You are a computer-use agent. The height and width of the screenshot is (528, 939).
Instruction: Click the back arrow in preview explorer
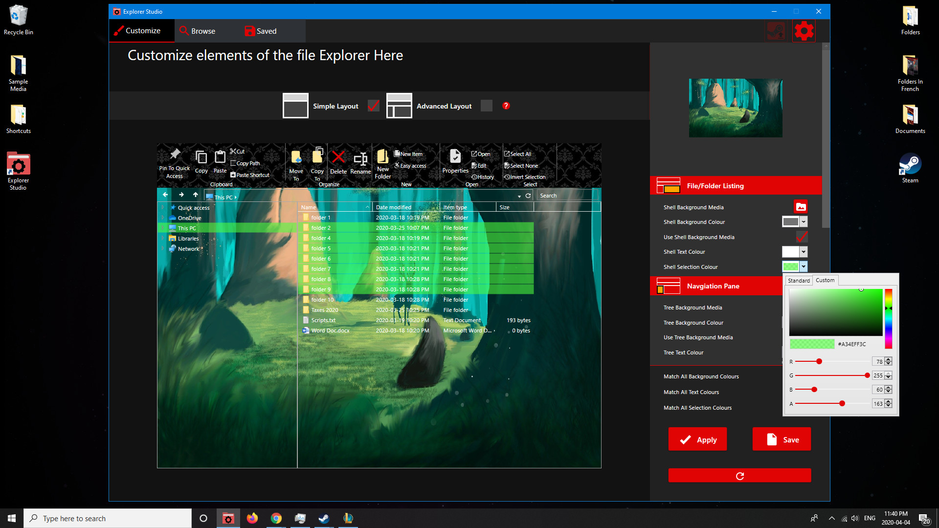point(165,195)
